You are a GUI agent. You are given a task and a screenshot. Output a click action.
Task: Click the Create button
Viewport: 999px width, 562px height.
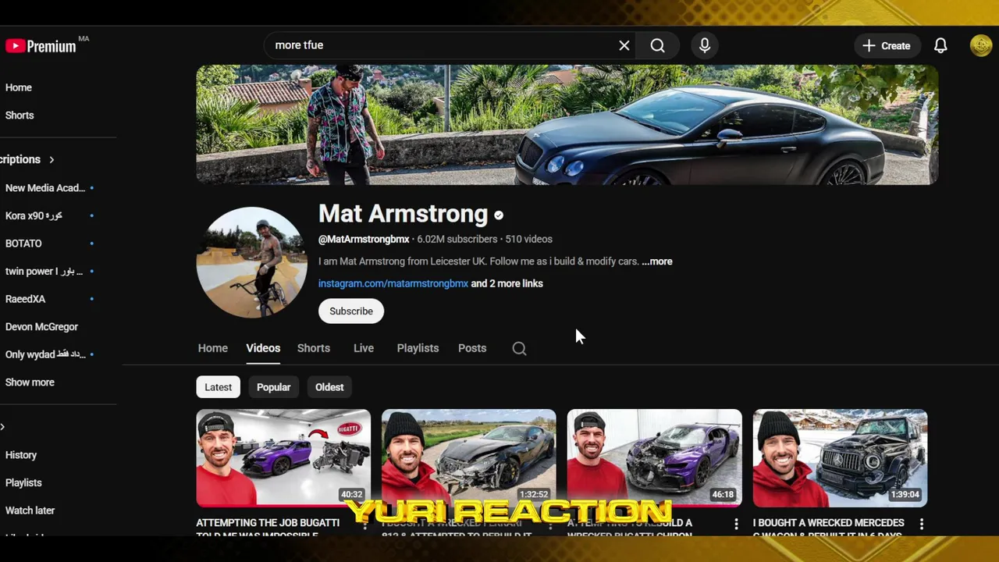887,45
